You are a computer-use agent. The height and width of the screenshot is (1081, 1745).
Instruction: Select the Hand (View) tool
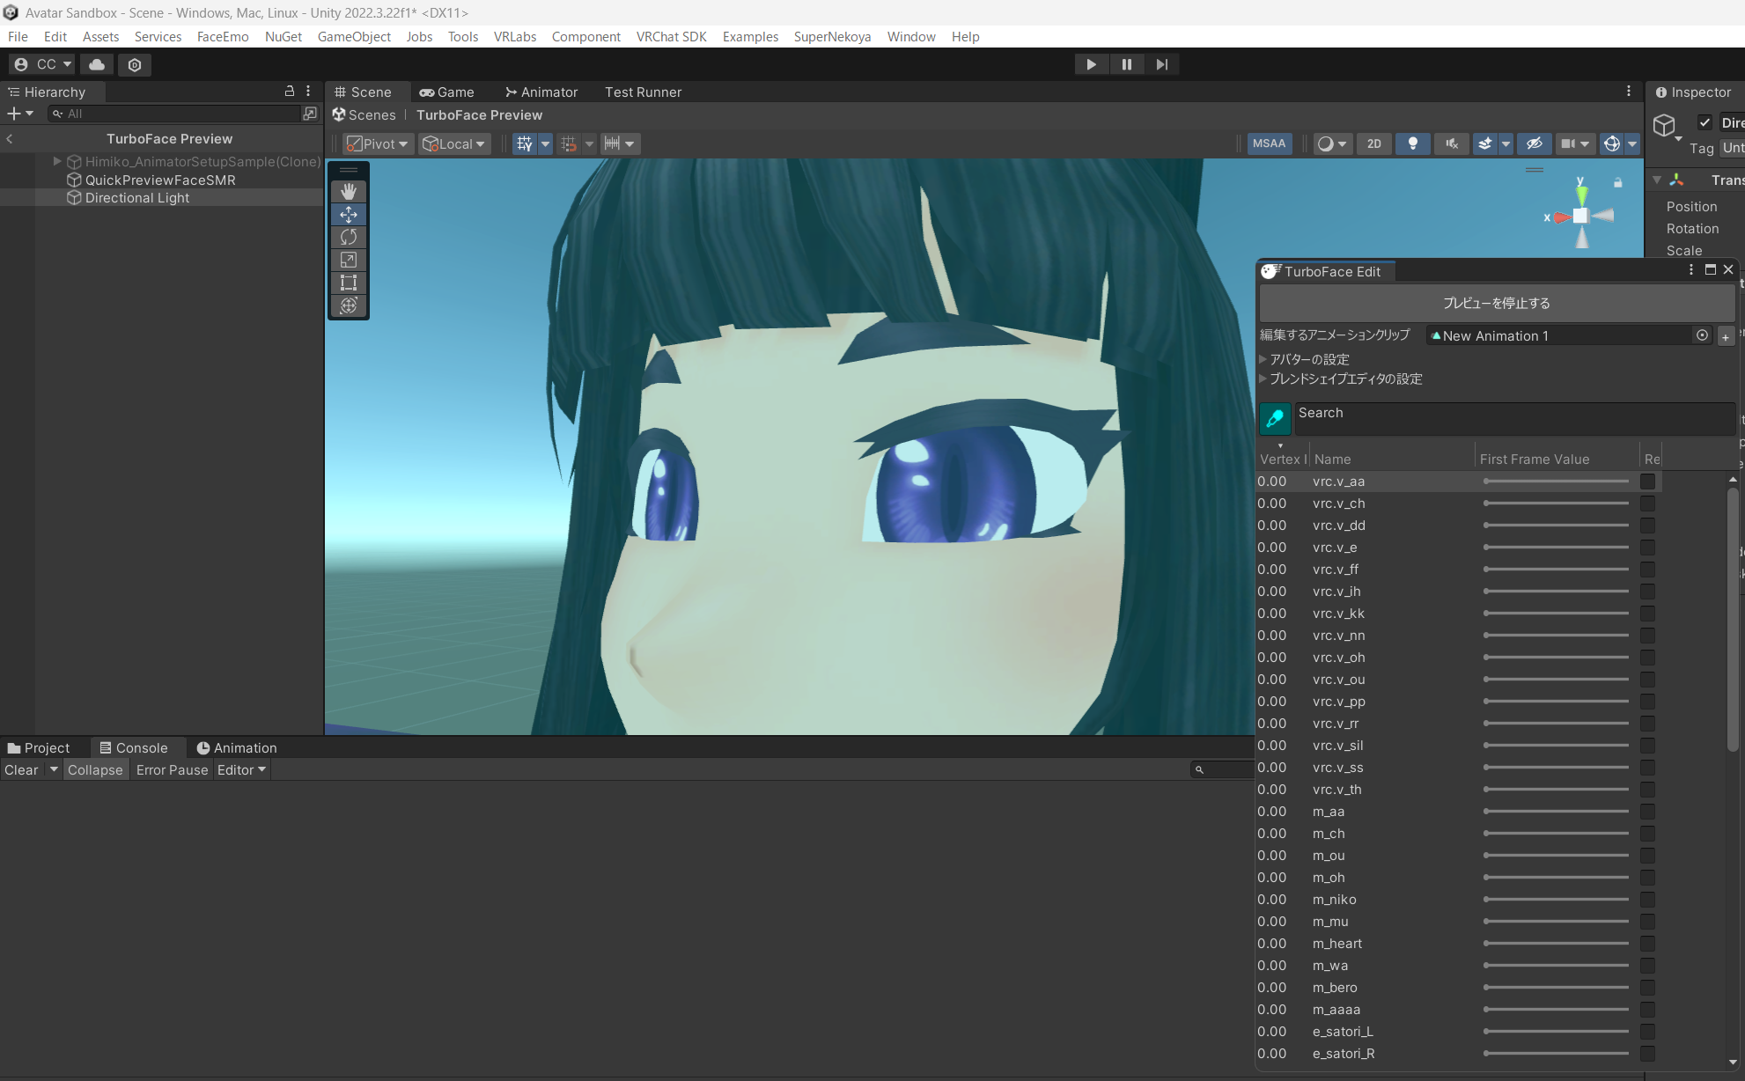[349, 192]
